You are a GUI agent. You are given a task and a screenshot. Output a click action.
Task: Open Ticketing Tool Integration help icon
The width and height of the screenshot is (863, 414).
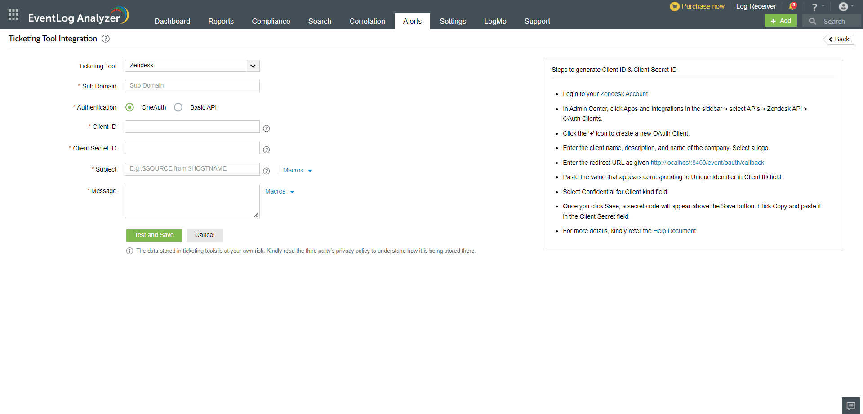[x=106, y=39]
